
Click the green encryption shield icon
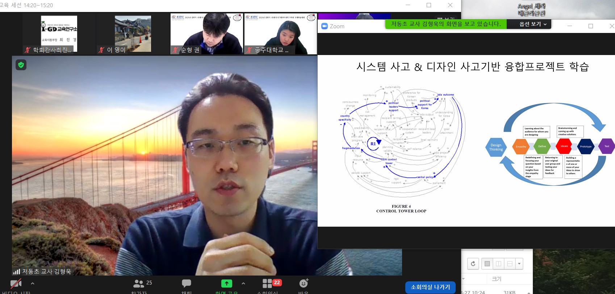[x=21, y=65]
